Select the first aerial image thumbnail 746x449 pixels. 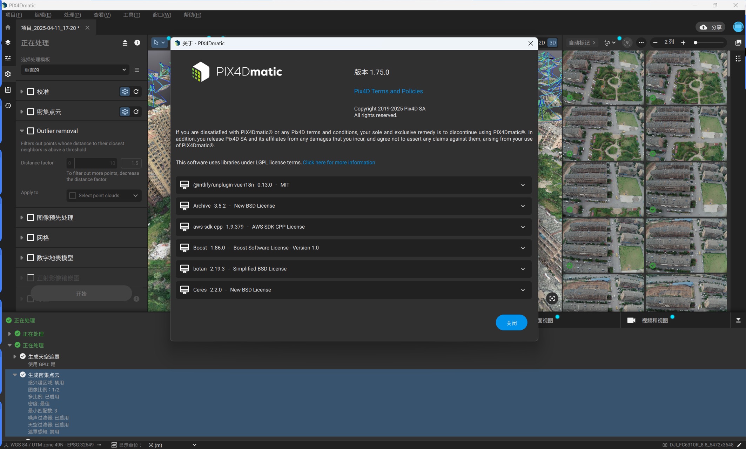pos(603,77)
